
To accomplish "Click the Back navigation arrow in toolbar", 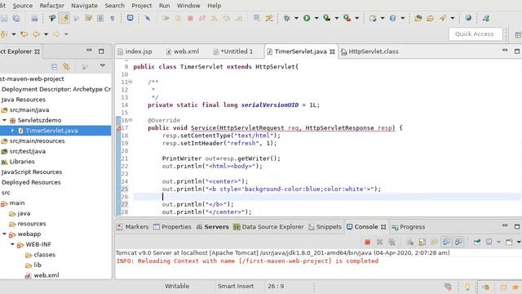I will click(36, 34).
